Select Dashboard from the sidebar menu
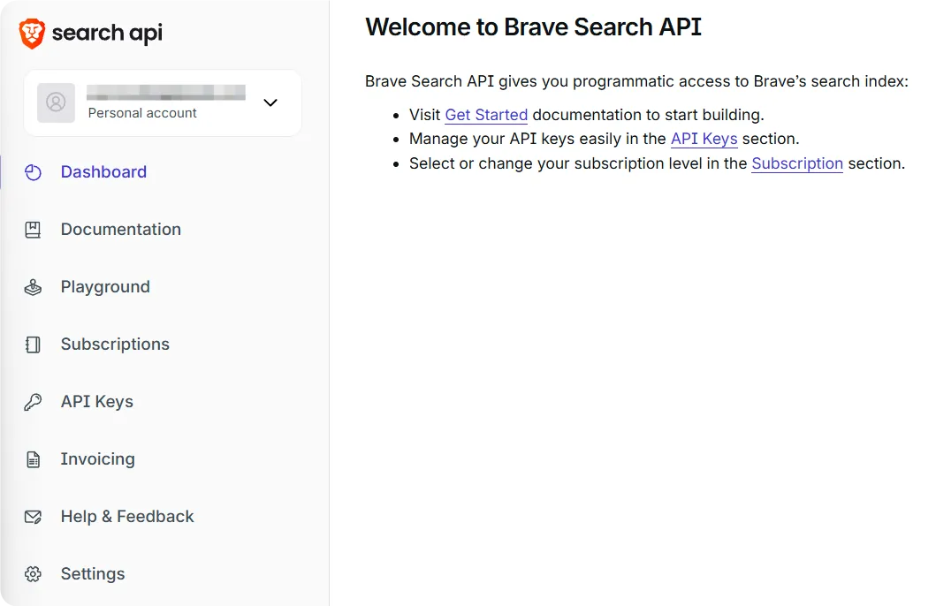The image size is (936, 606). pos(103,171)
